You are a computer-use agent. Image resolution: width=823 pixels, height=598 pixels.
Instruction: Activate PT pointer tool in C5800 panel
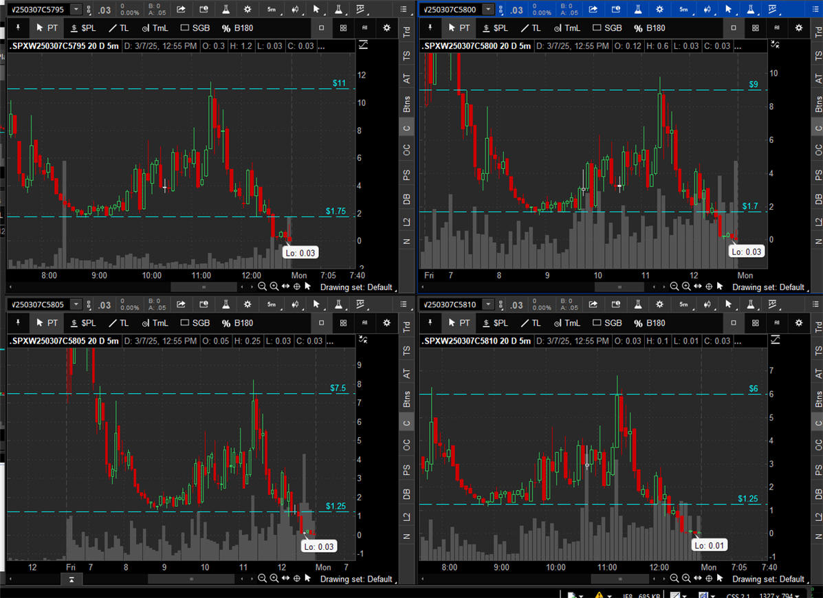click(x=459, y=27)
